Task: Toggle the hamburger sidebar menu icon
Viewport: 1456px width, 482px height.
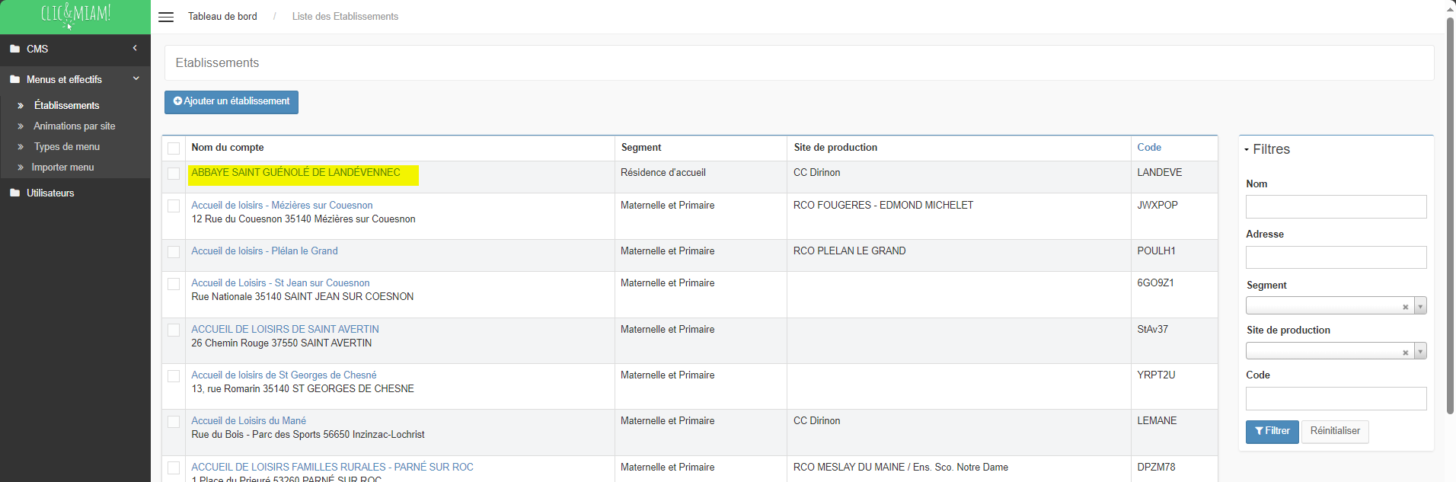Action: click(x=166, y=17)
